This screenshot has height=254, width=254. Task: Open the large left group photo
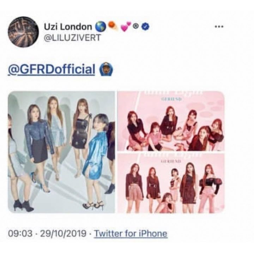coord(61,152)
